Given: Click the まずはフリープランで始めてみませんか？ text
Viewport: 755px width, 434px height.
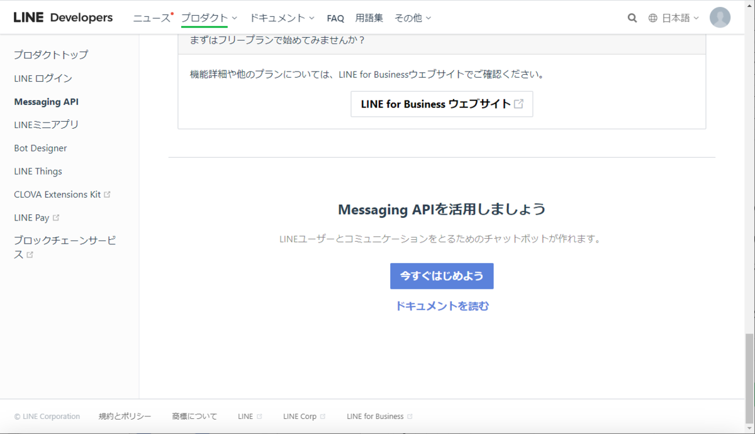Looking at the screenshot, I should click(x=277, y=40).
